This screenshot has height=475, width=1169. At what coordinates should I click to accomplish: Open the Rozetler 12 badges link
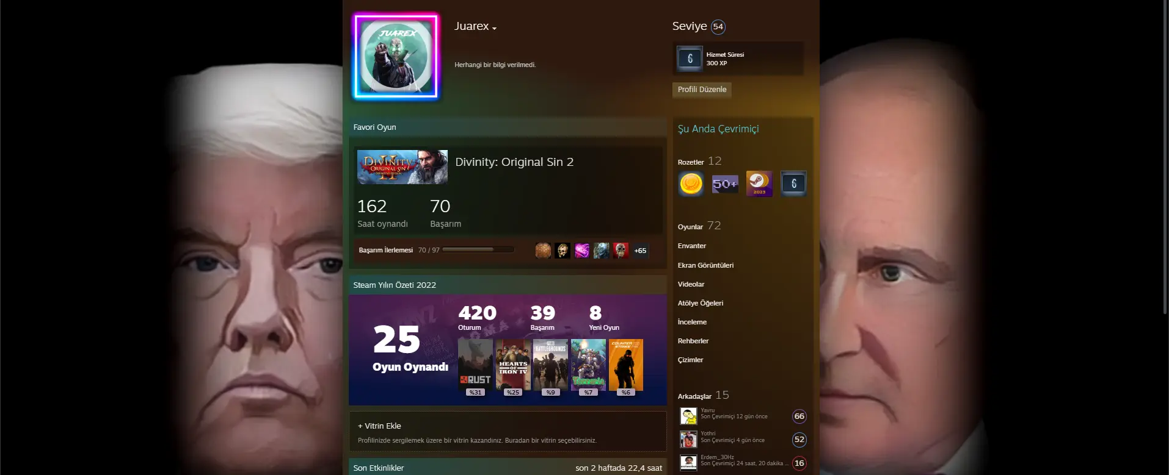[x=700, y=162]
